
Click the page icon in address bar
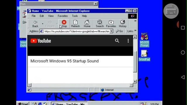(41, 31)
